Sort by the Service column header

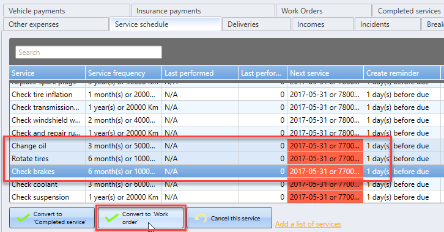tap(47, 73)
